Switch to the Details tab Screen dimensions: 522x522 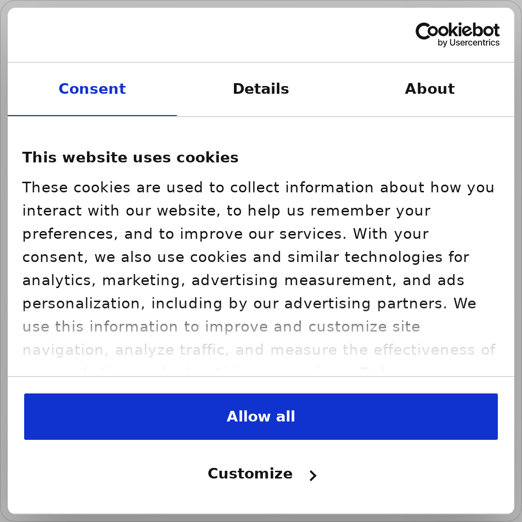coord(261,89)
